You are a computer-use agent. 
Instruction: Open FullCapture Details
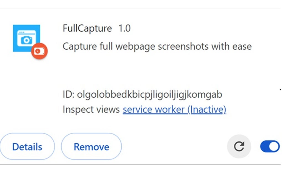[27, 147]
